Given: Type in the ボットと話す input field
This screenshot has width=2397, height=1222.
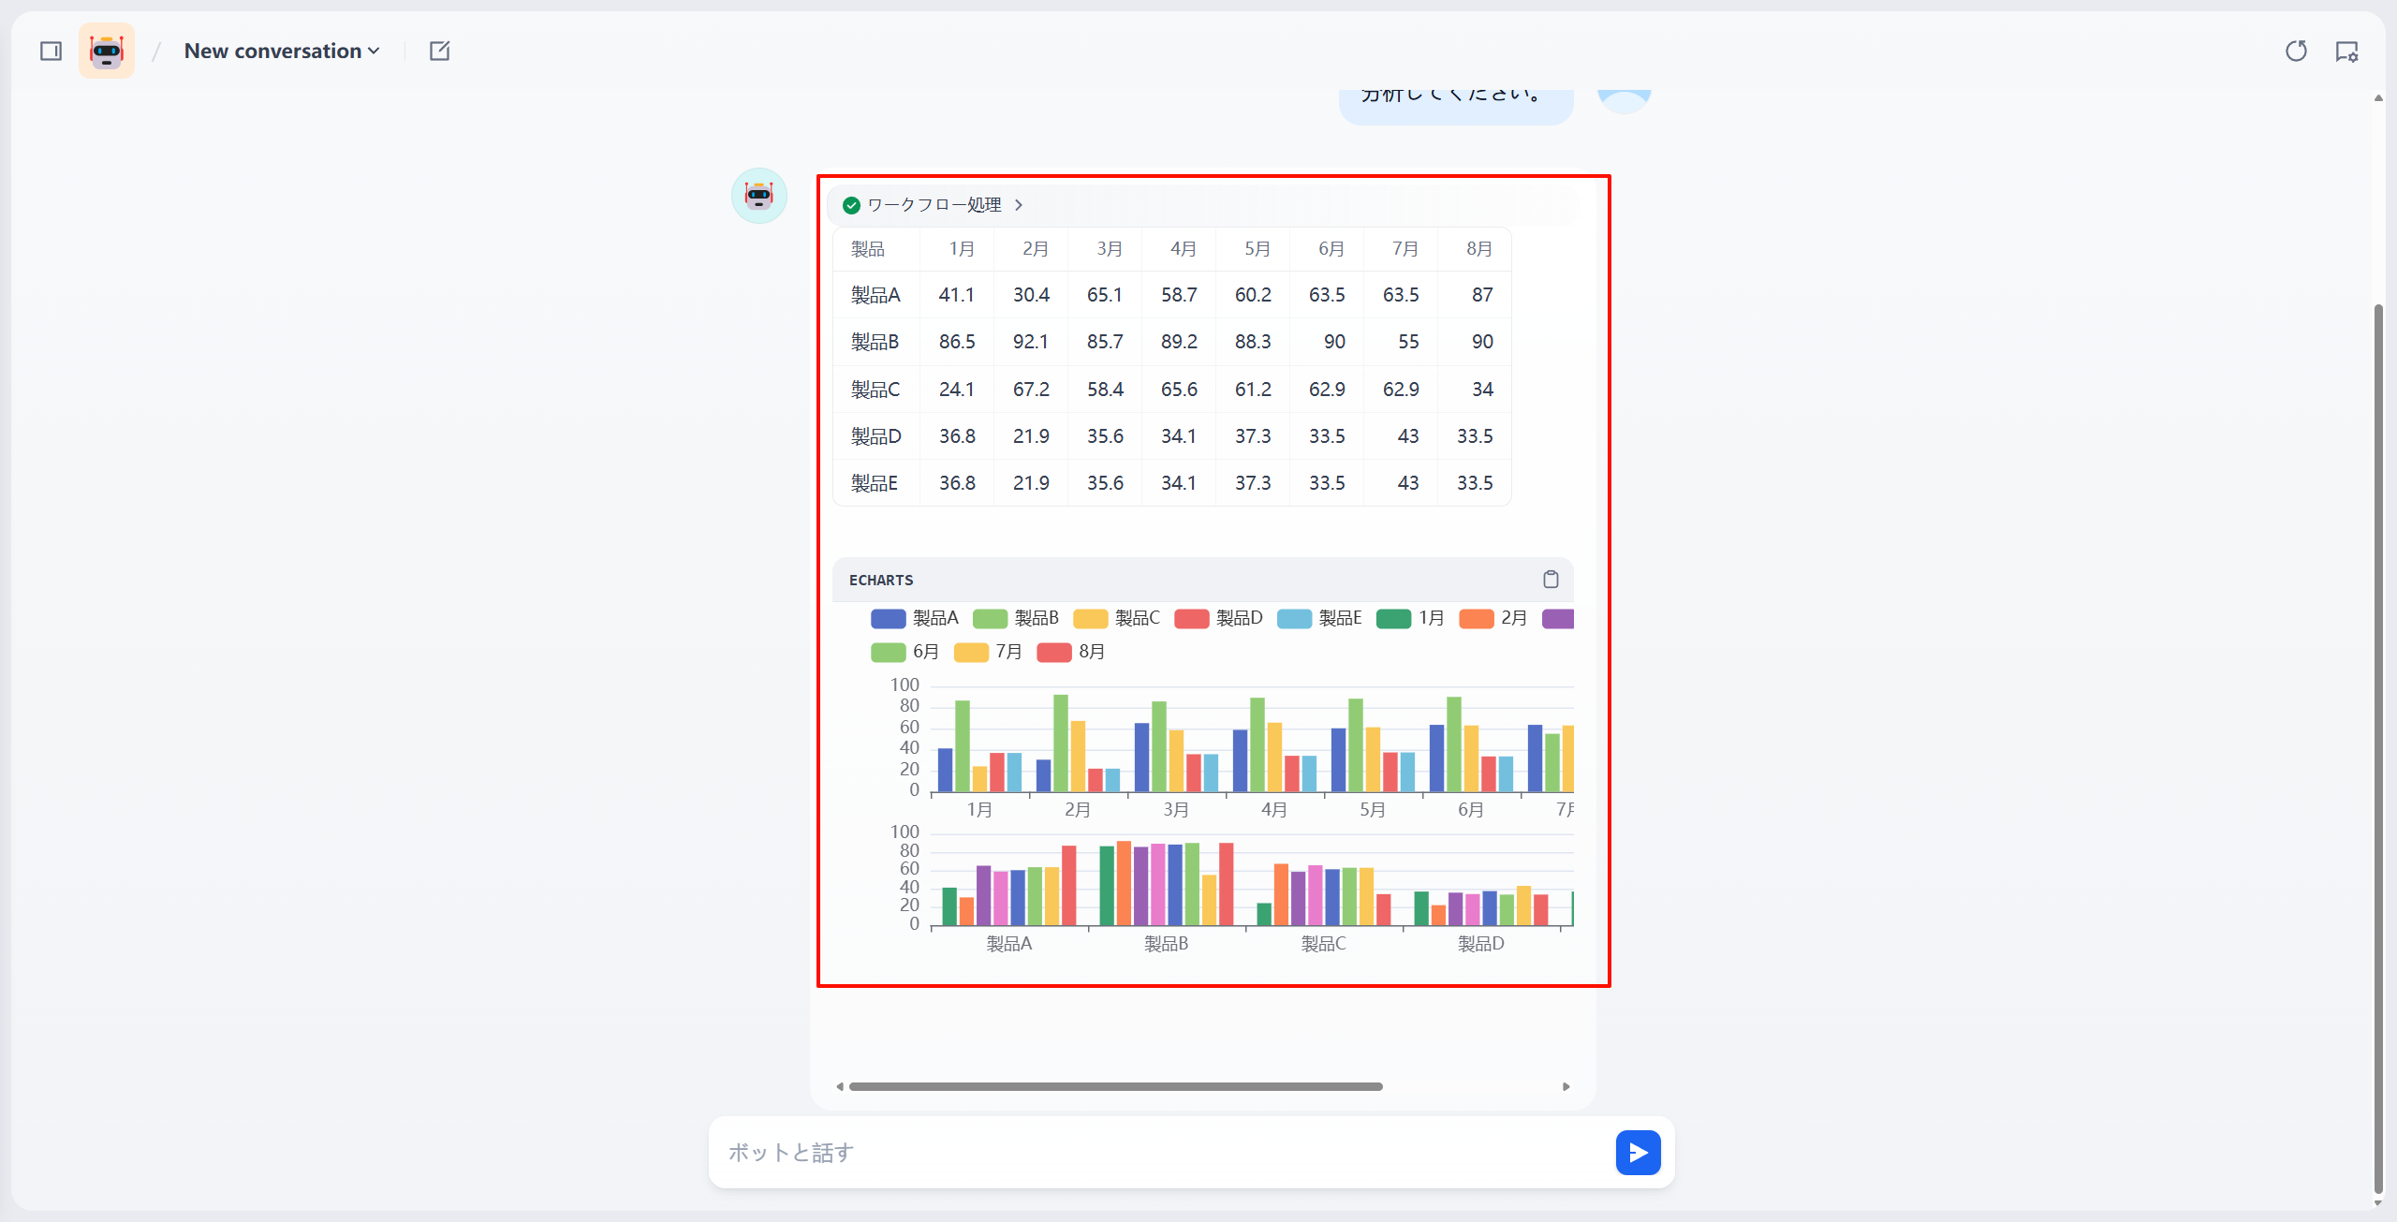Looking at the screenshot, I should 1161,1152.
